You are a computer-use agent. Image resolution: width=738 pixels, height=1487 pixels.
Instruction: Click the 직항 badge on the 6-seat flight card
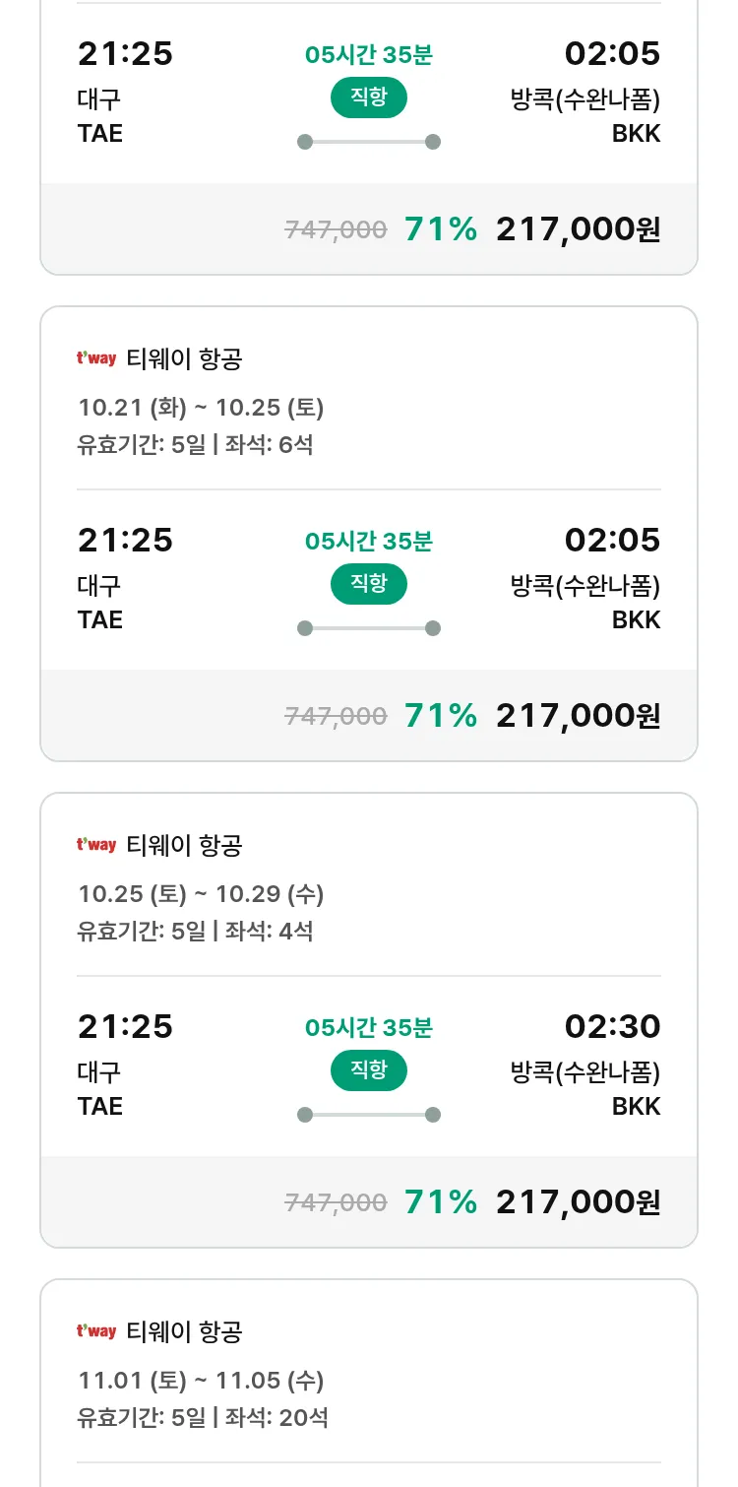pyautogui.click(x=368, y=584)
